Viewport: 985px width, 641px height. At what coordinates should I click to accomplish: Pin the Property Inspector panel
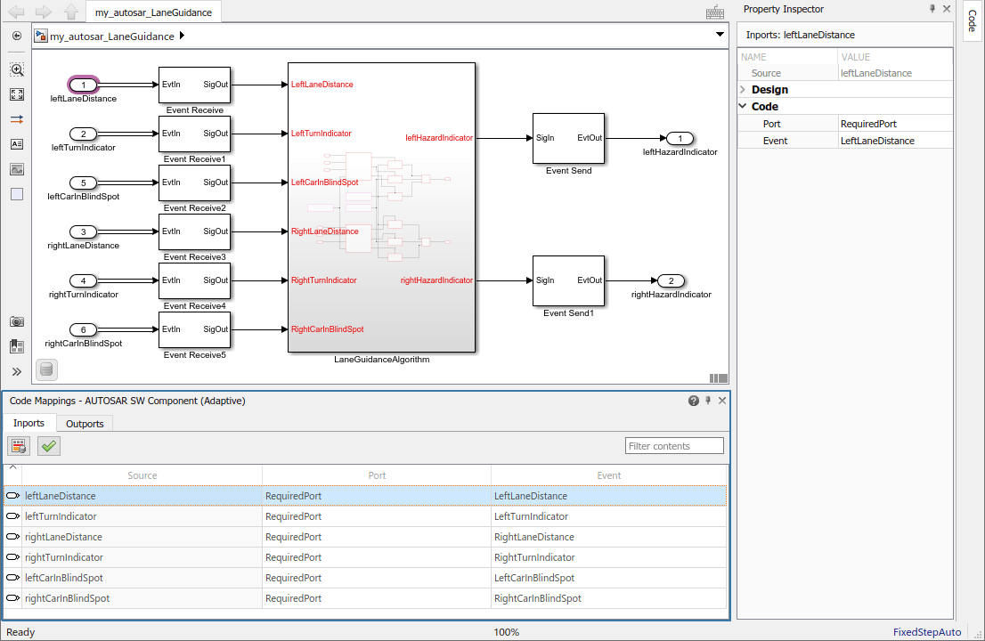tap(932, 9)
